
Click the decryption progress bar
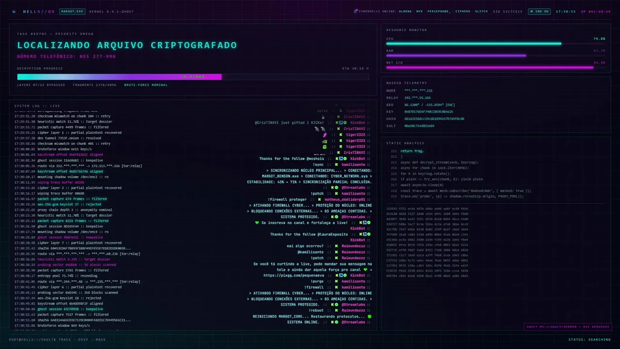(193, 77)
